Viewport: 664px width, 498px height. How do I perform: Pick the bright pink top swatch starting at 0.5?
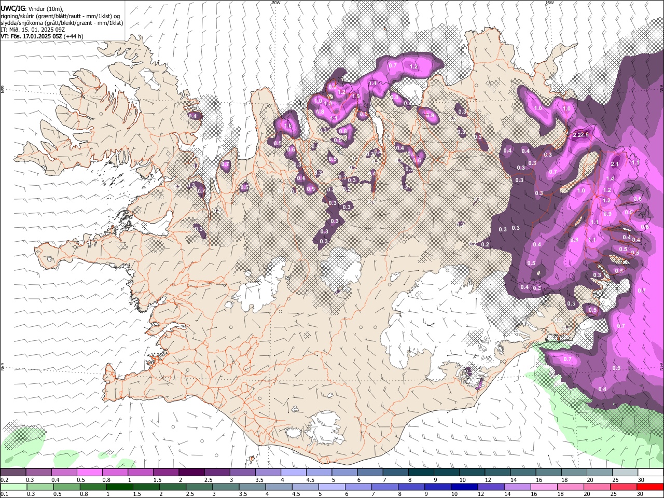89,473
